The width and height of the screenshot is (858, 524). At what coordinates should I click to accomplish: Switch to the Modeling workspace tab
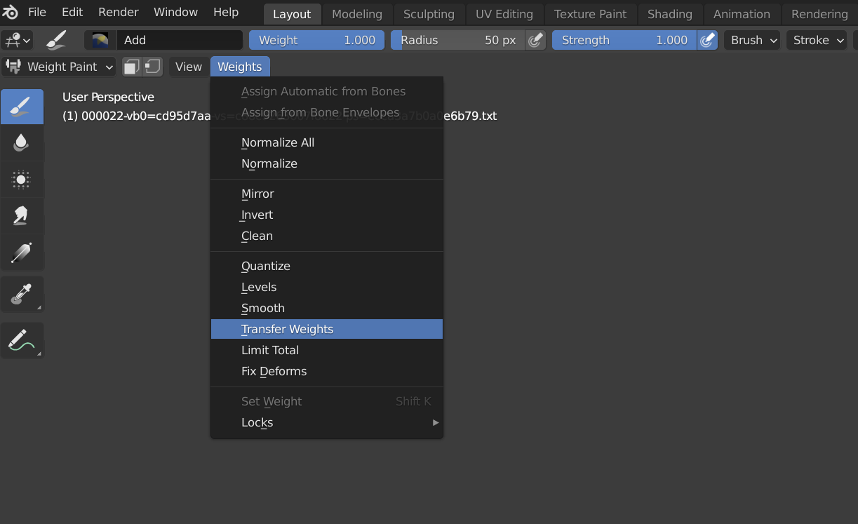357,14
